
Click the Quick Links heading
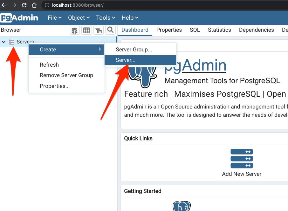coord(138,138)
